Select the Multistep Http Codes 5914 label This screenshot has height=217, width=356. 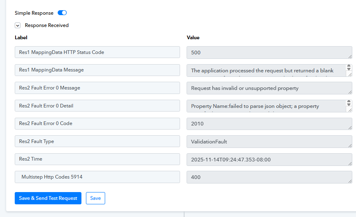click(x=97, y=177)
